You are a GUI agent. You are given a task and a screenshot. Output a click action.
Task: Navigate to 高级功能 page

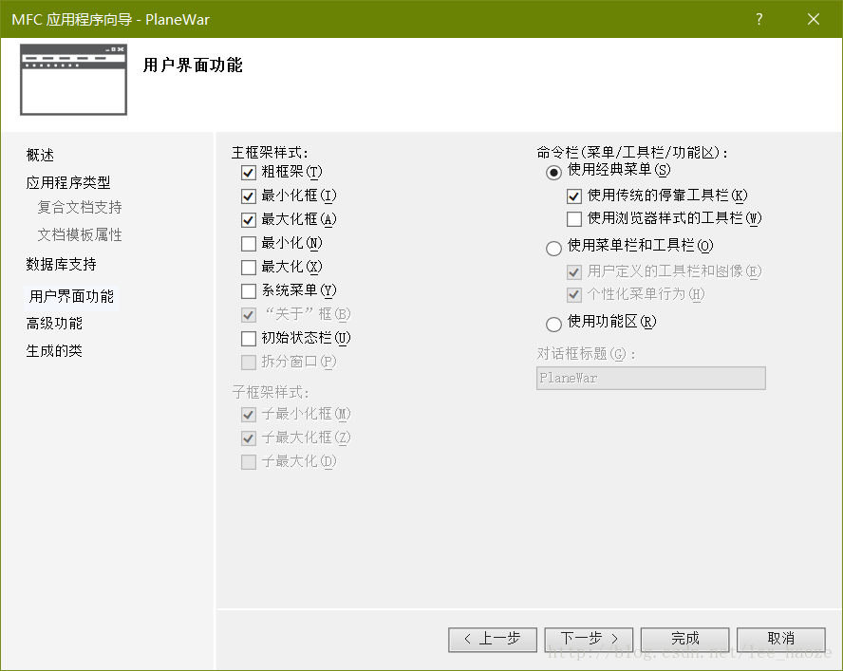coord(54,323)
